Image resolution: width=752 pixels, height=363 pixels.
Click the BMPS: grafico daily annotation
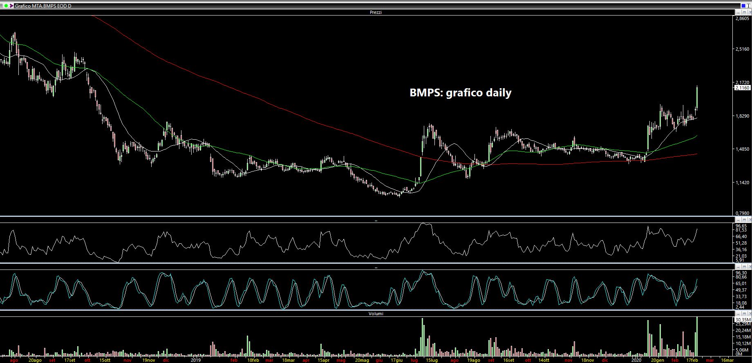click(461, 93)
